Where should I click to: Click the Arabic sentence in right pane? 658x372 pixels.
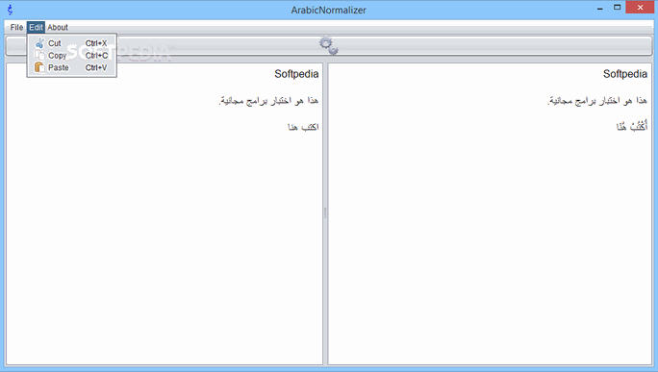pyautogui.click(x=597, y=101)
